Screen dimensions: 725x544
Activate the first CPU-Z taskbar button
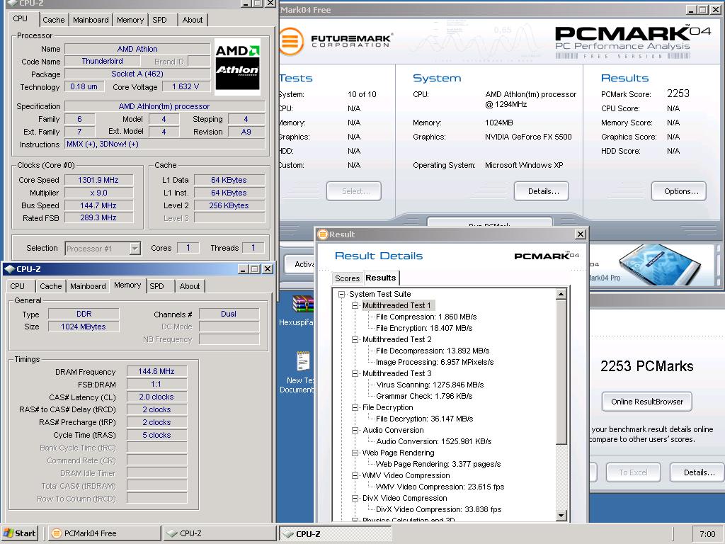tap(219, 533)
